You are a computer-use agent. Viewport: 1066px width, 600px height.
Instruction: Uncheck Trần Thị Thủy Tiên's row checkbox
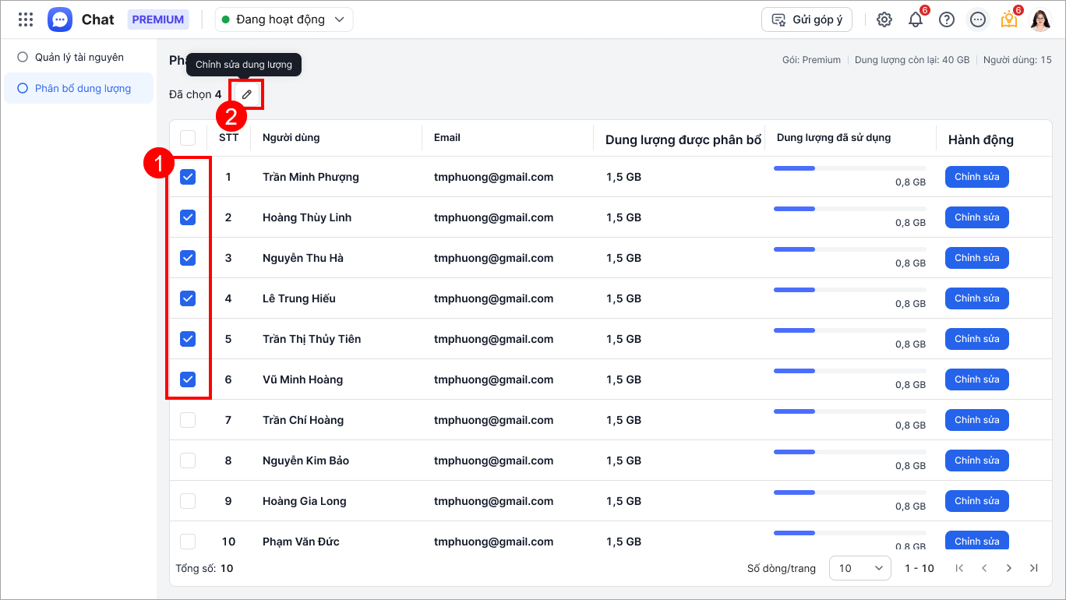188,339
